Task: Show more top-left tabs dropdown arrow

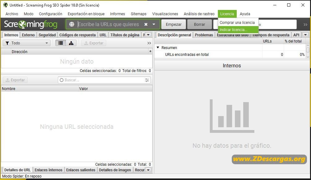Action: coord(148,35)
